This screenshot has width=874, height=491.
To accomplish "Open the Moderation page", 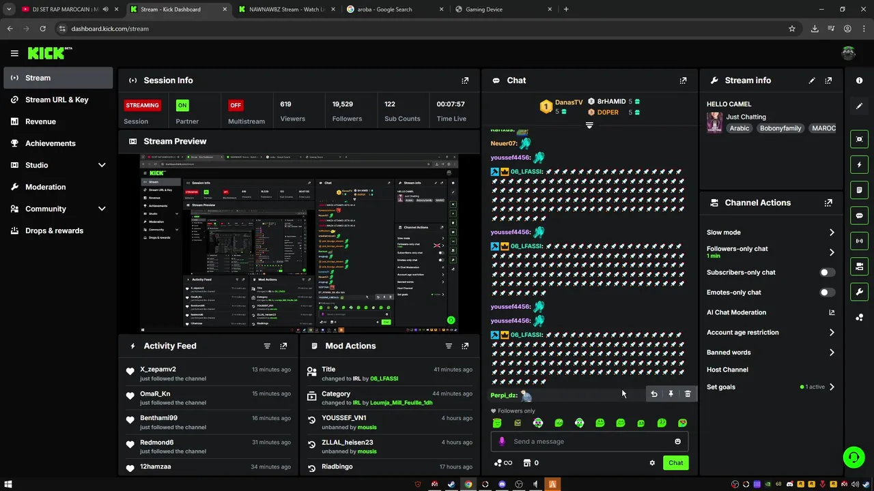I will pyautogui.click(x=58, y=187).
